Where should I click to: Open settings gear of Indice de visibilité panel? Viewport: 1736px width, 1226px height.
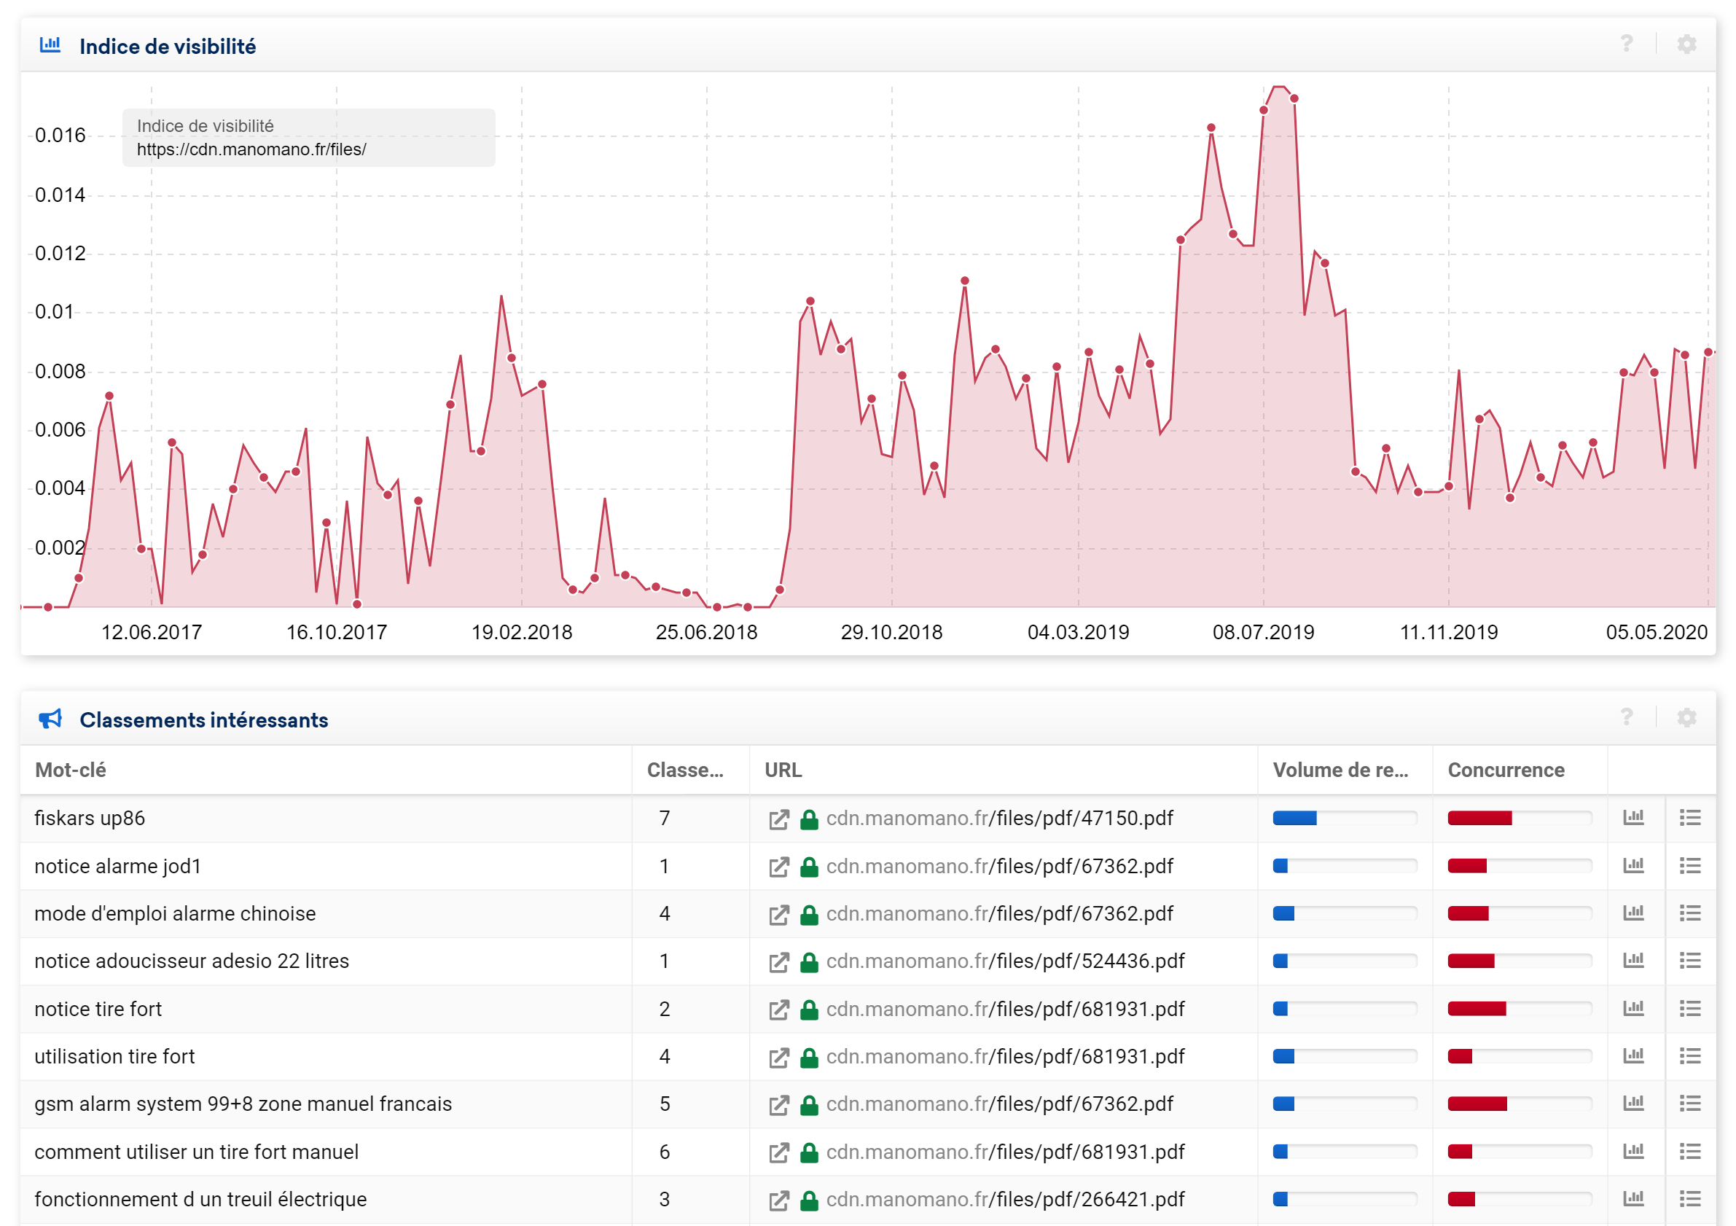1687,44
